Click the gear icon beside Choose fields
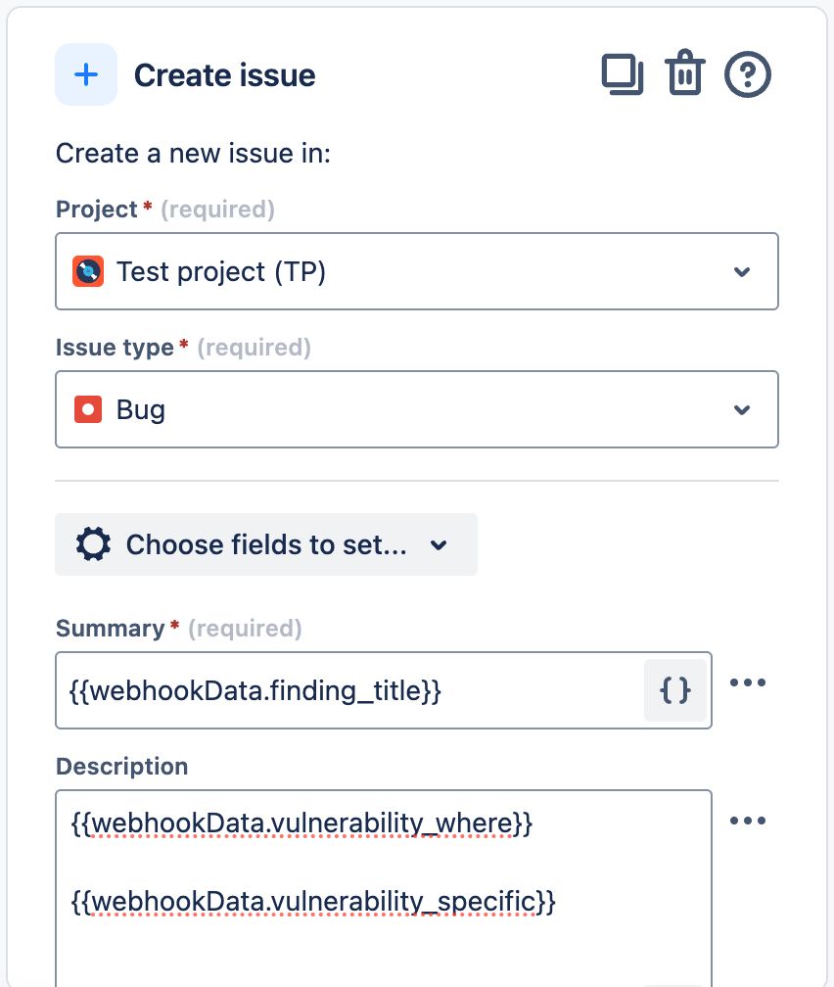The image size is (834, 987). (x=93, y=544)
